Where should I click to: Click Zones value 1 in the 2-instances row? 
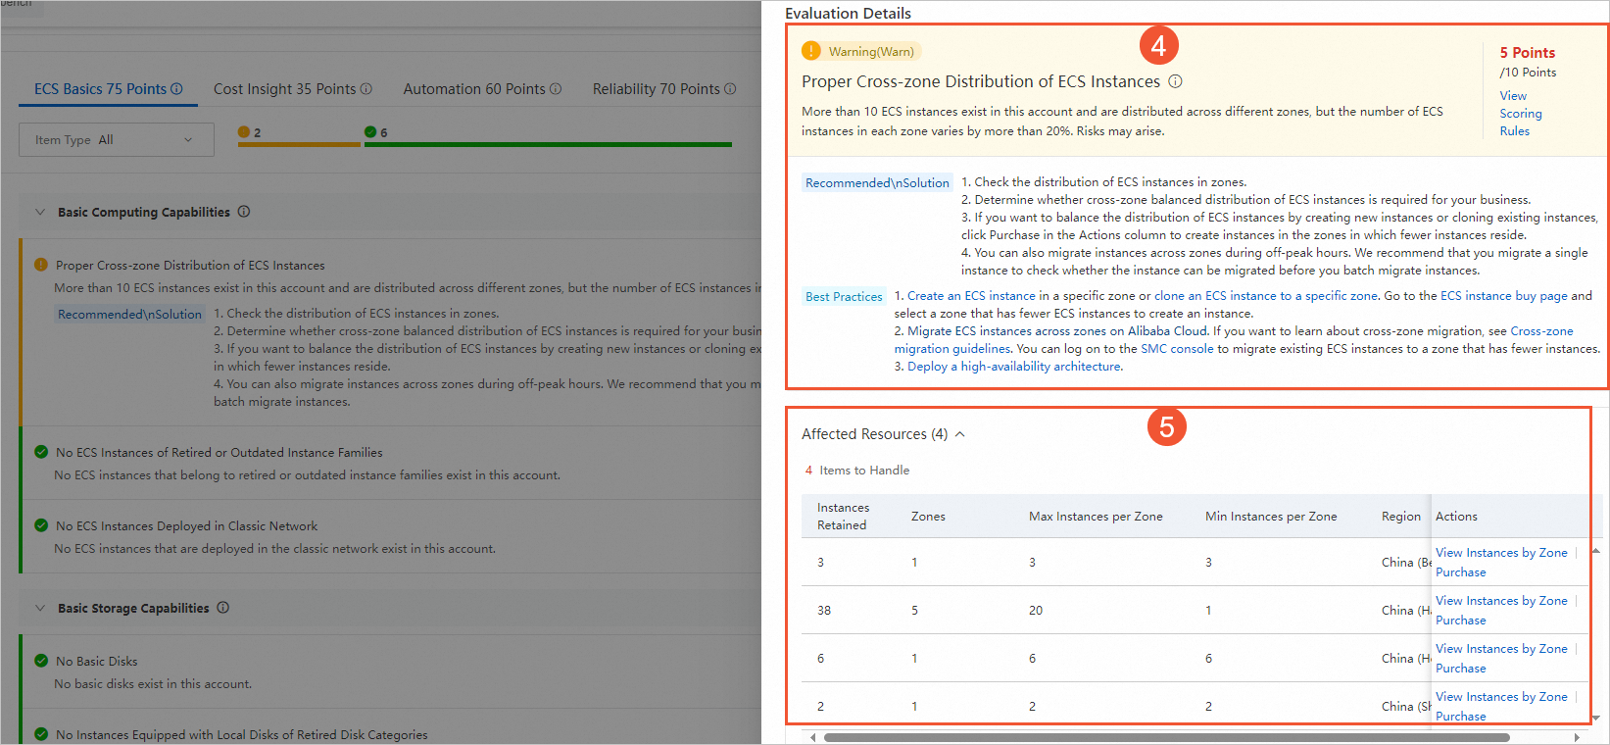click(x=914, y=707)
